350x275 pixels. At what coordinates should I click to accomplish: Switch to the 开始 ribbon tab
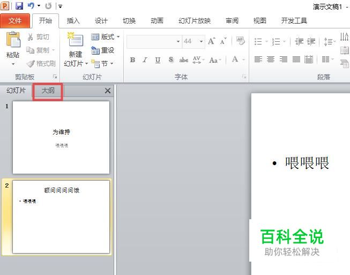pos(46,21)
